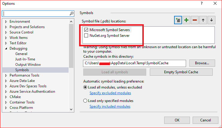Uncheck Microsoft Symbol Servers checkbox
222x128 pixels.
[x=86, y=30]
